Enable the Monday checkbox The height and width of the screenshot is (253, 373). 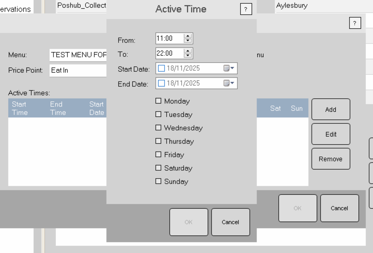(x=158, y=101)
